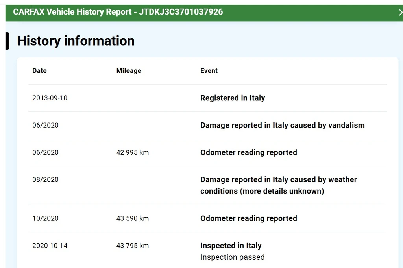Click the 43 795 km mileage value
403x268 pixels.
pos(133,246)
